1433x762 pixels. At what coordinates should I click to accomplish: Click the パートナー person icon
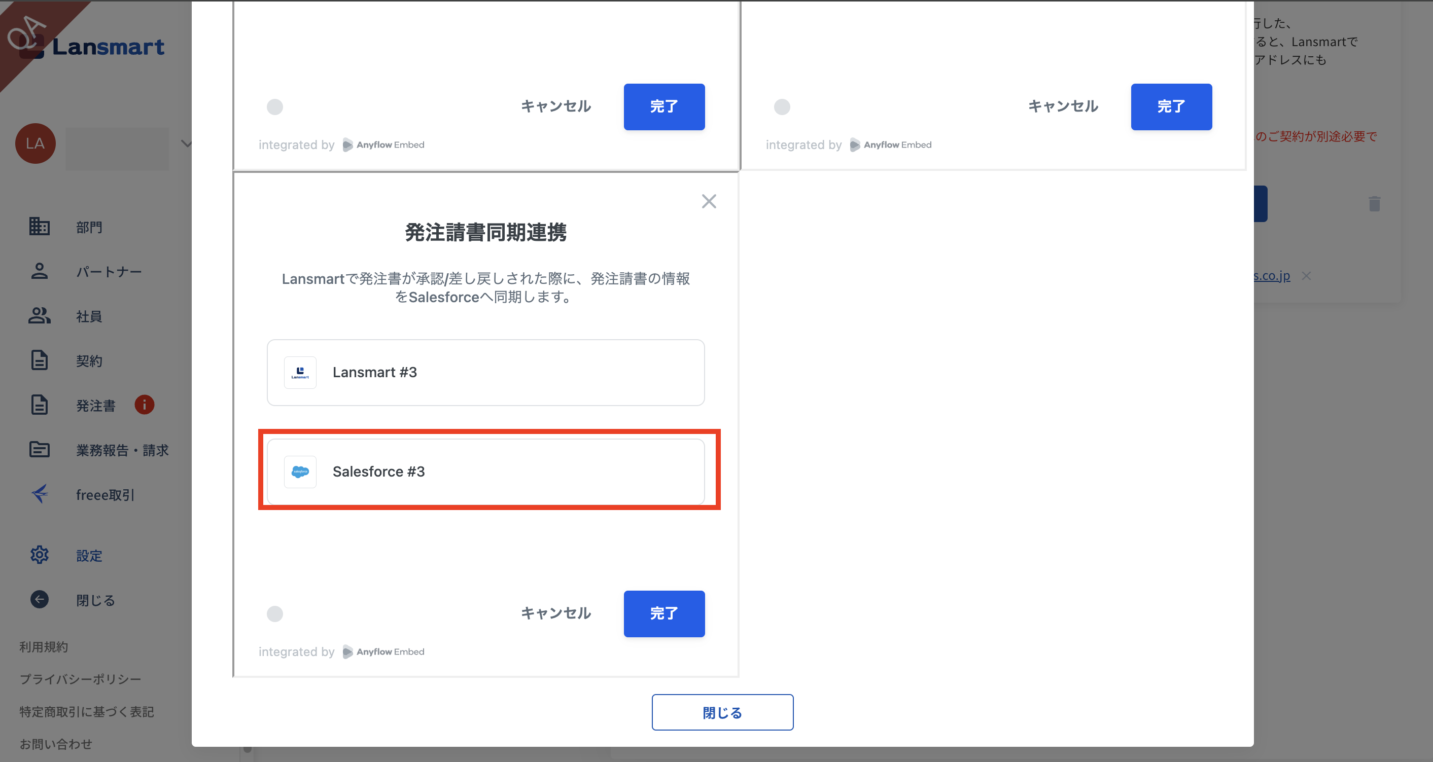point(39,271)
